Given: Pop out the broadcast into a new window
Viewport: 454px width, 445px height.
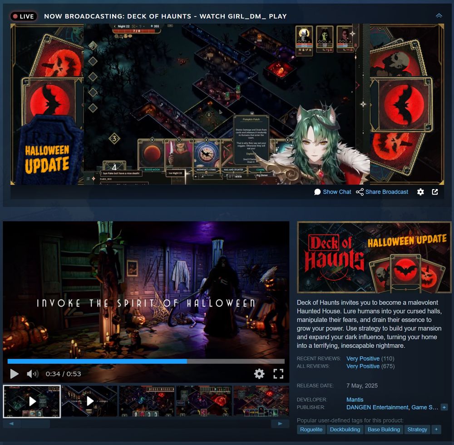Looking at the screenshot, I should click(435, 192).
